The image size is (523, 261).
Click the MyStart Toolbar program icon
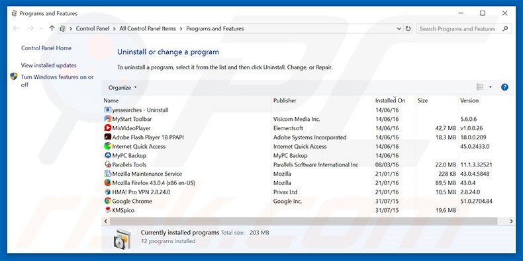107,119
